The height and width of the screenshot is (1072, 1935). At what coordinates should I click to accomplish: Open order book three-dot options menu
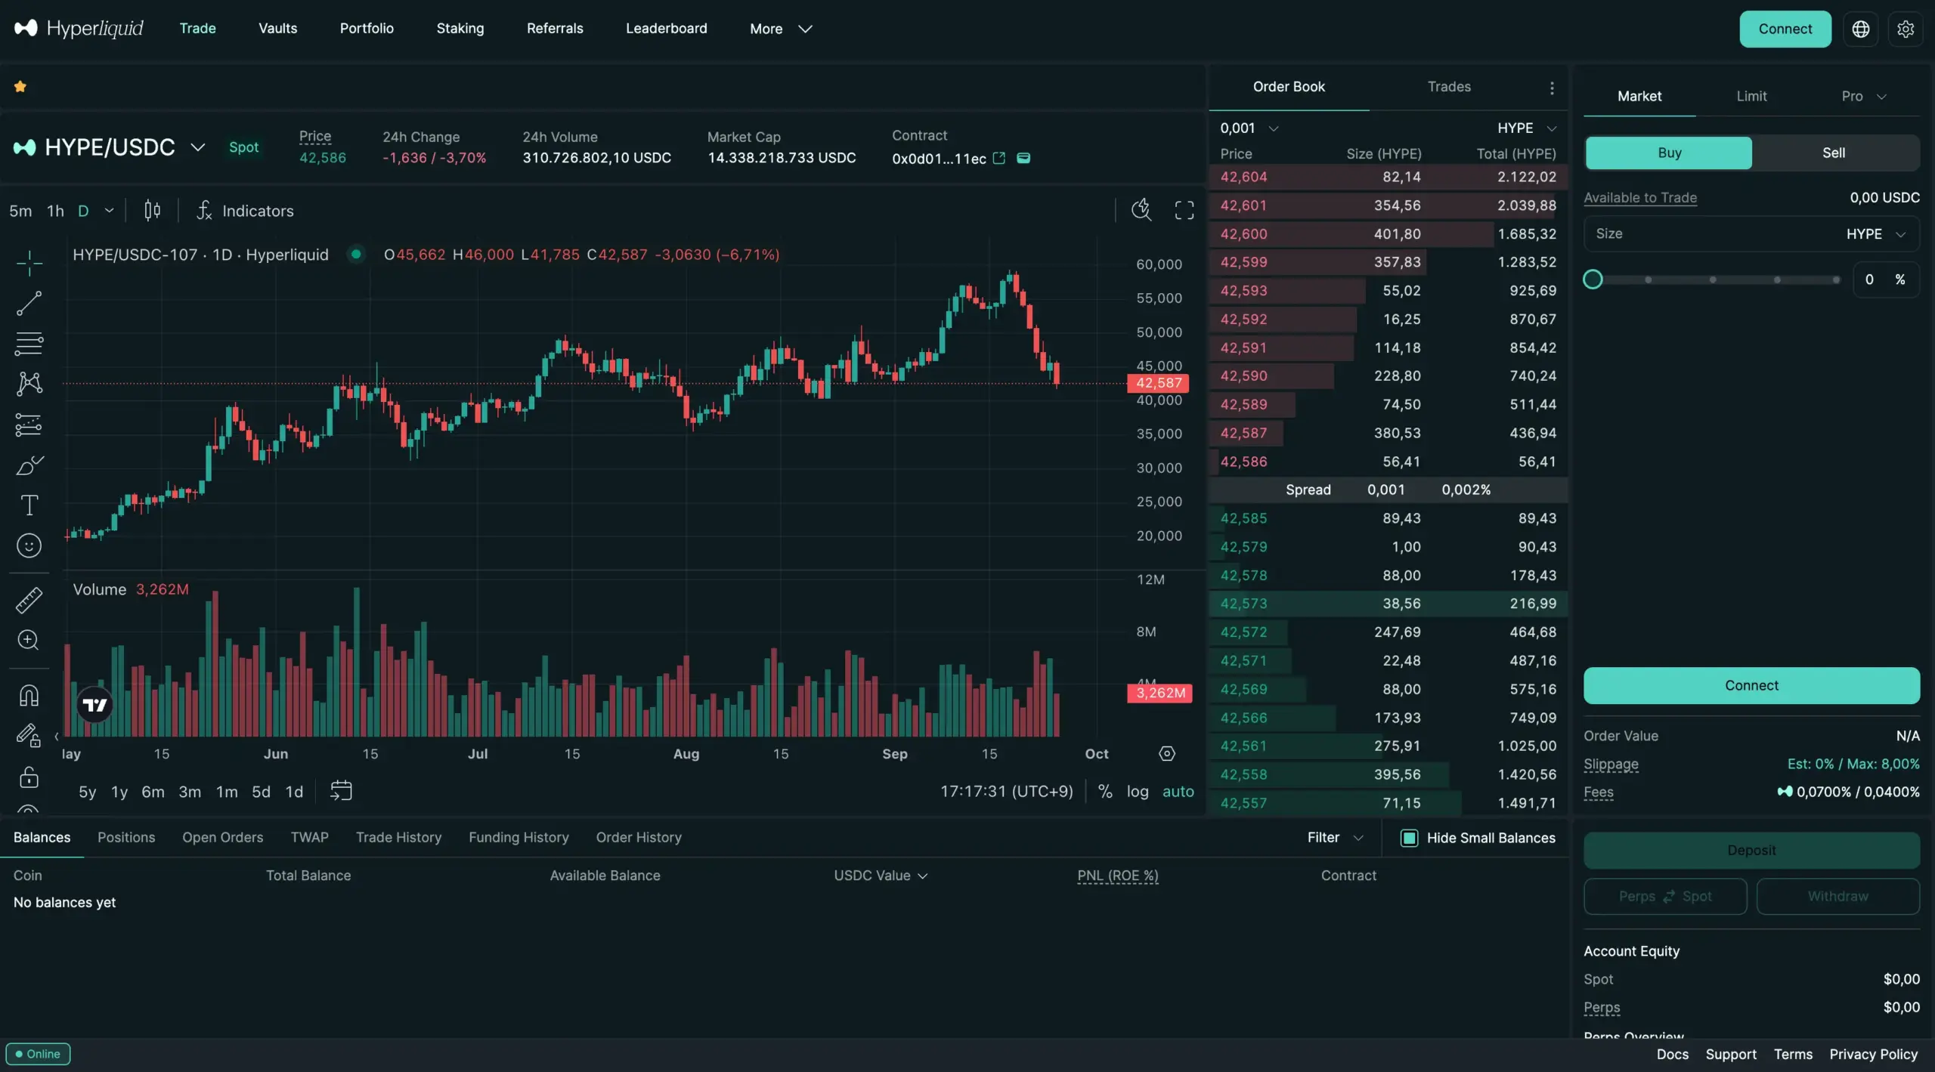coord(1551,88)
